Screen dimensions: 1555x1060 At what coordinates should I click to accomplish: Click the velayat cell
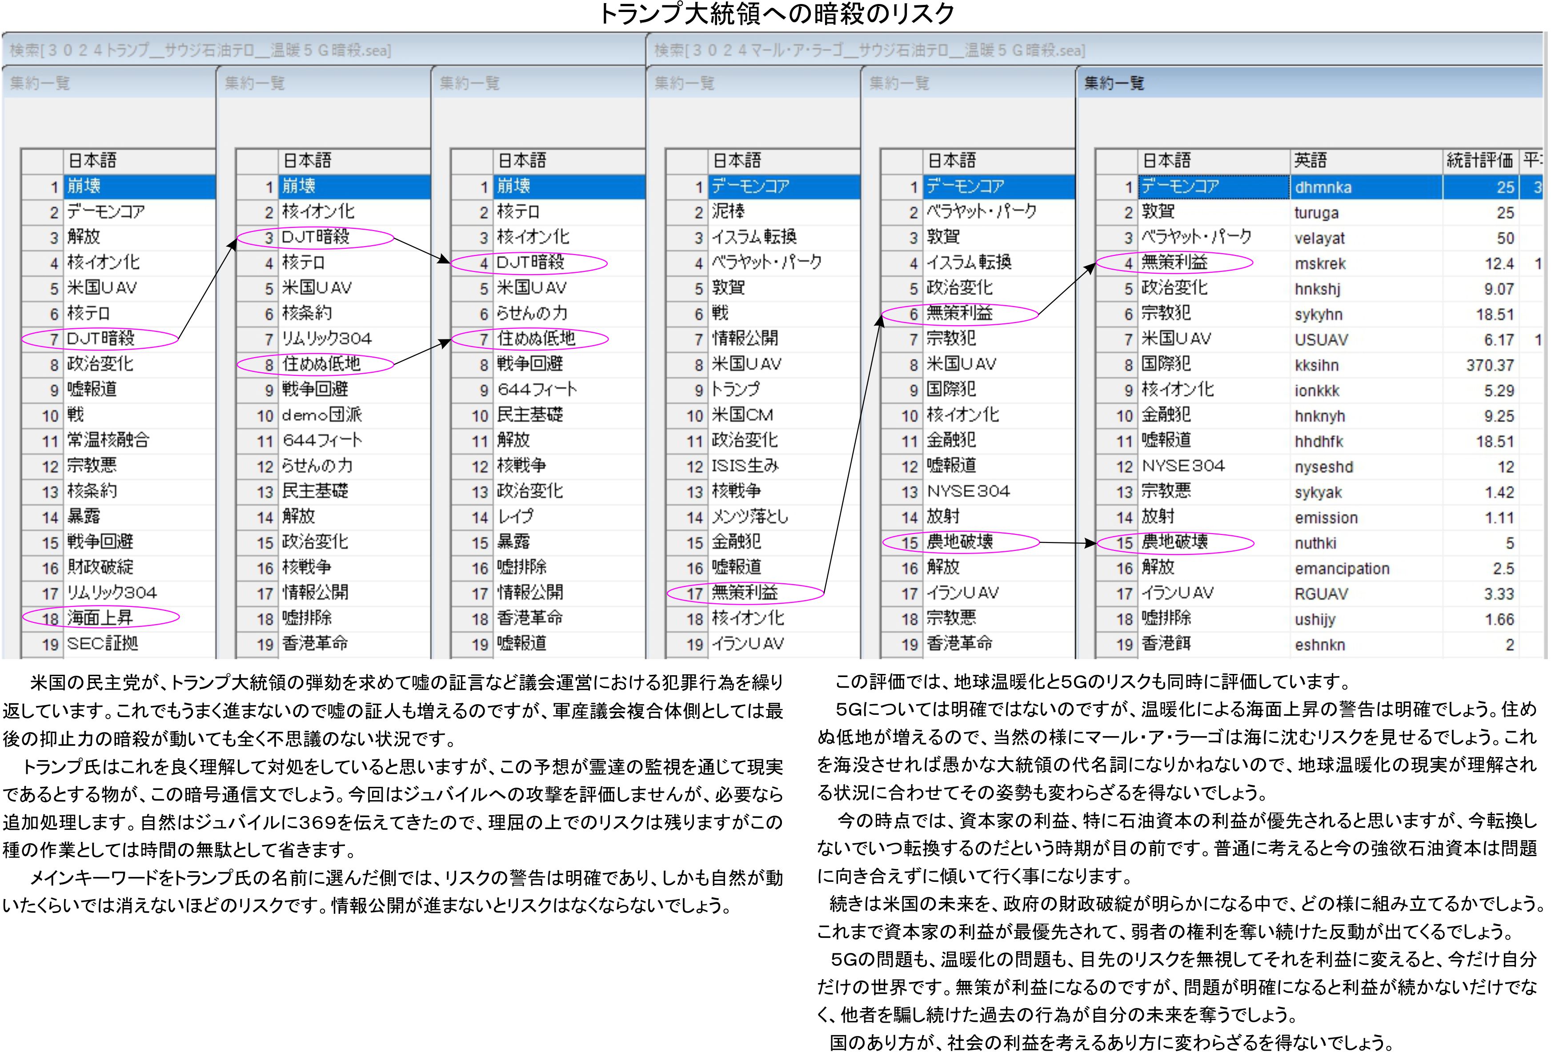[1319, 238]
